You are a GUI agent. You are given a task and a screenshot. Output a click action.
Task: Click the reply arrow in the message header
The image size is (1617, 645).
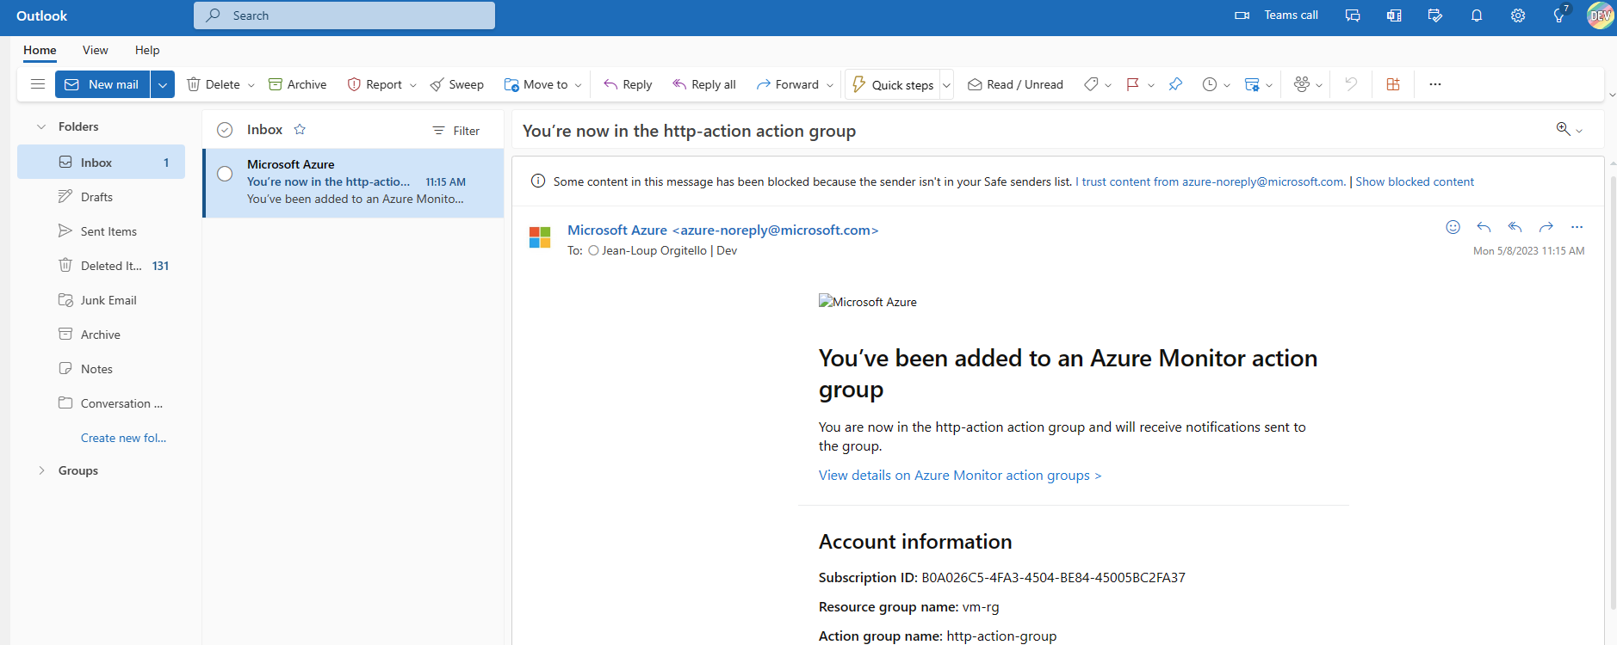point(1484,227)
